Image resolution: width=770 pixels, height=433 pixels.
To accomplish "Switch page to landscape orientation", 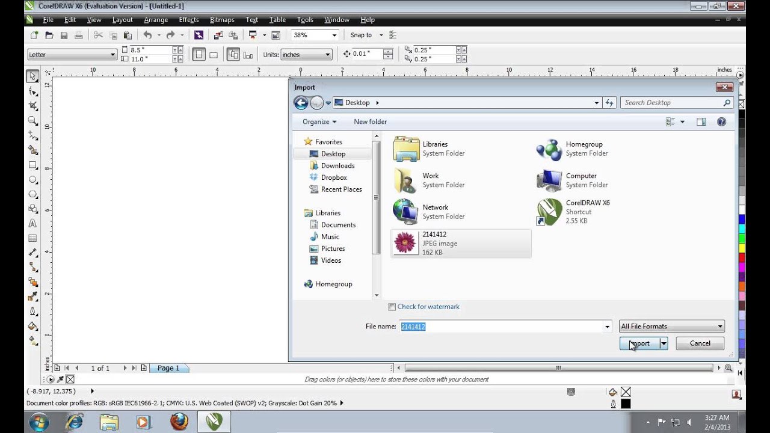I will click(213, 55).
